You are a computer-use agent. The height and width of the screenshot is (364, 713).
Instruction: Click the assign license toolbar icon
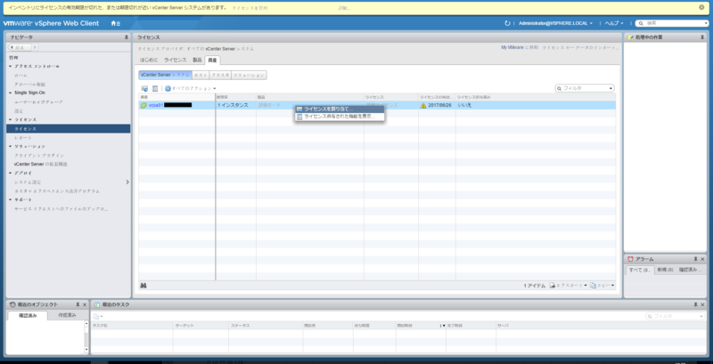(x=144, y=88)
